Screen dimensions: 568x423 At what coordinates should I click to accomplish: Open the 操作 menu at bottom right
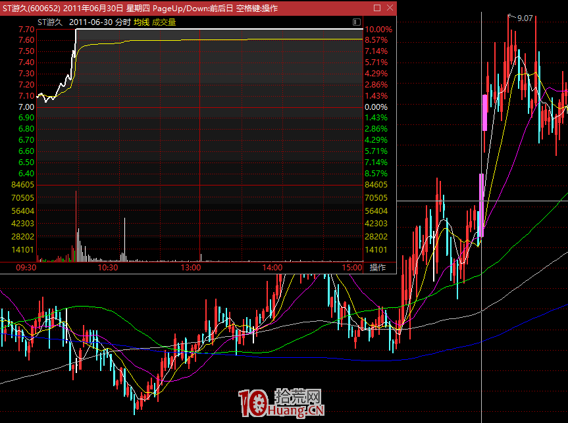click(x=377, y=268)
